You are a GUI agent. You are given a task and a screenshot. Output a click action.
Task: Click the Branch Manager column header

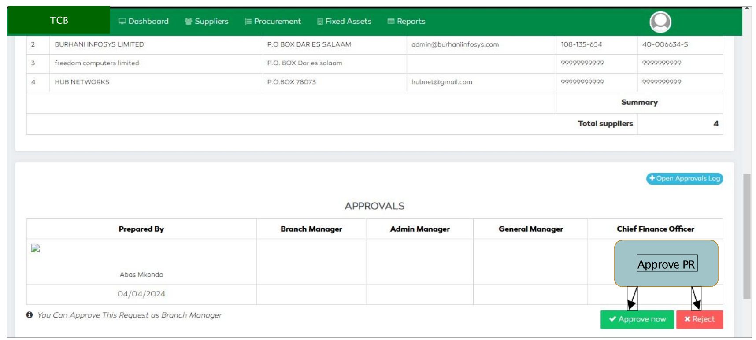click(311, 229)
